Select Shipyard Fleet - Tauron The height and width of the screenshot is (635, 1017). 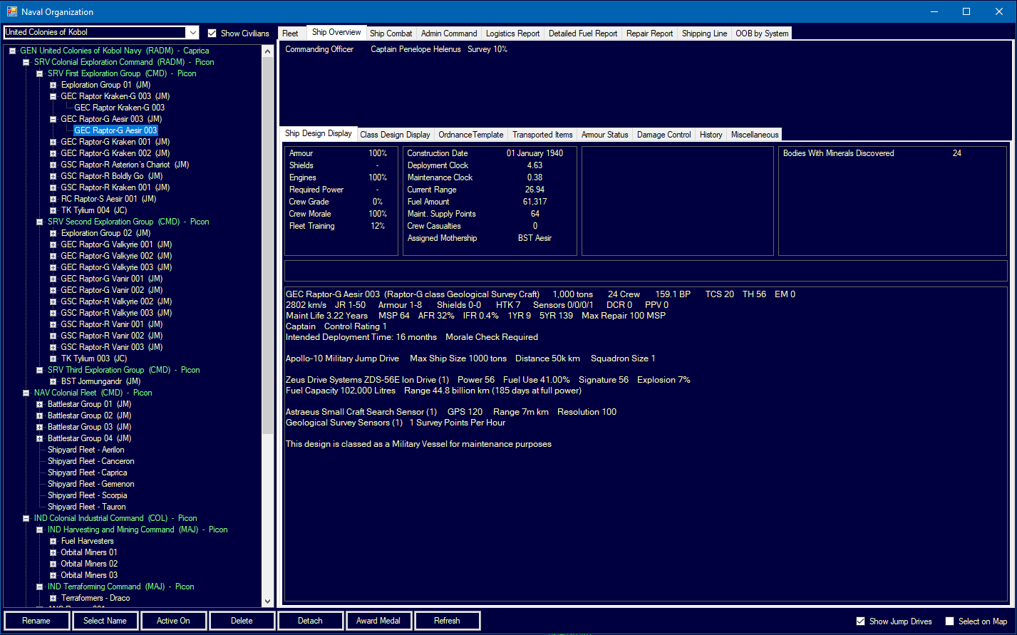click(x=86, y=507)
